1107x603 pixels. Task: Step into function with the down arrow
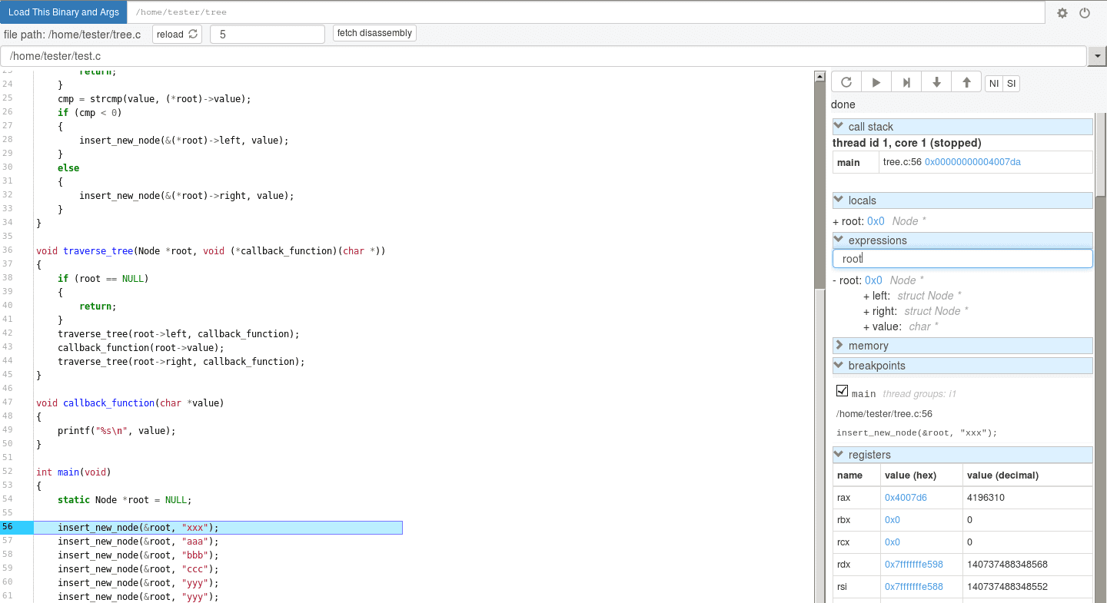[936, 83]
